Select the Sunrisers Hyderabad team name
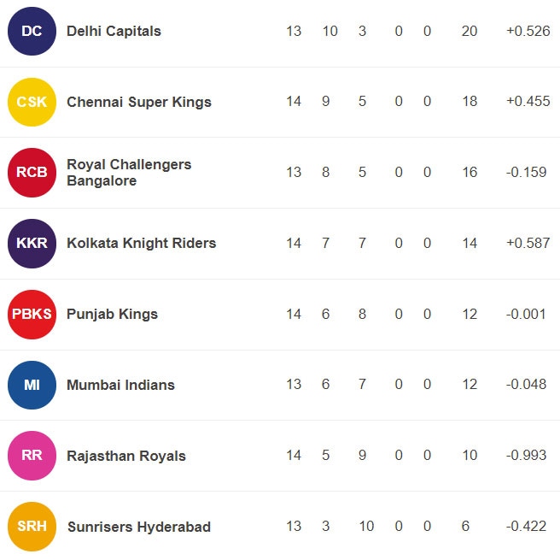The width and height of the screenshot is (560, 560). (139, 527)
